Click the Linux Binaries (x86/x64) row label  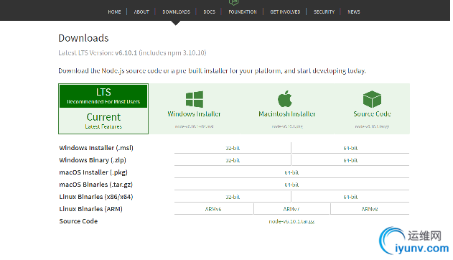point(96,197)
